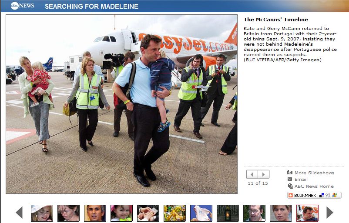The width and height of the screenshot is (349, 223).
Task: Click the Email text link
Action: click(301, 179)
